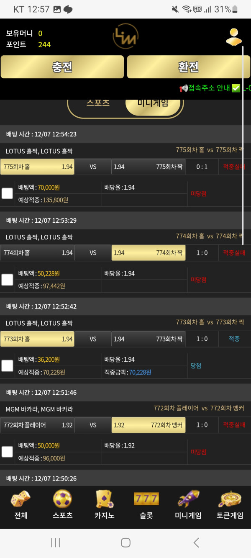Tap the 775회차 홀 odds cell
251x558 pixels.
point(37,167)
